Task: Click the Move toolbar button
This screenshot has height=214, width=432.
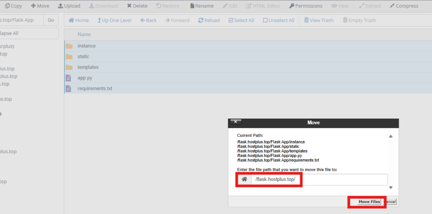Action: [x=40, y=6]
